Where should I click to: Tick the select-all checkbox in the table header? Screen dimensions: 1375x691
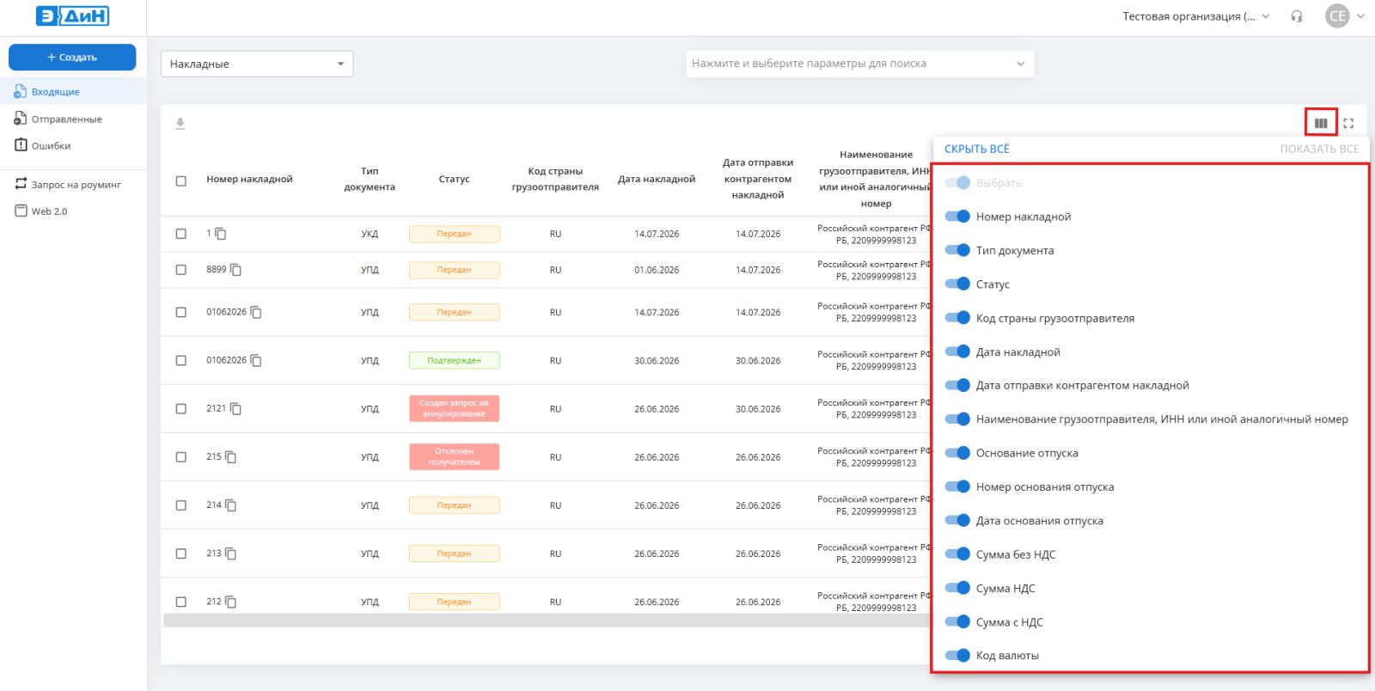click(x=180, y=180)
